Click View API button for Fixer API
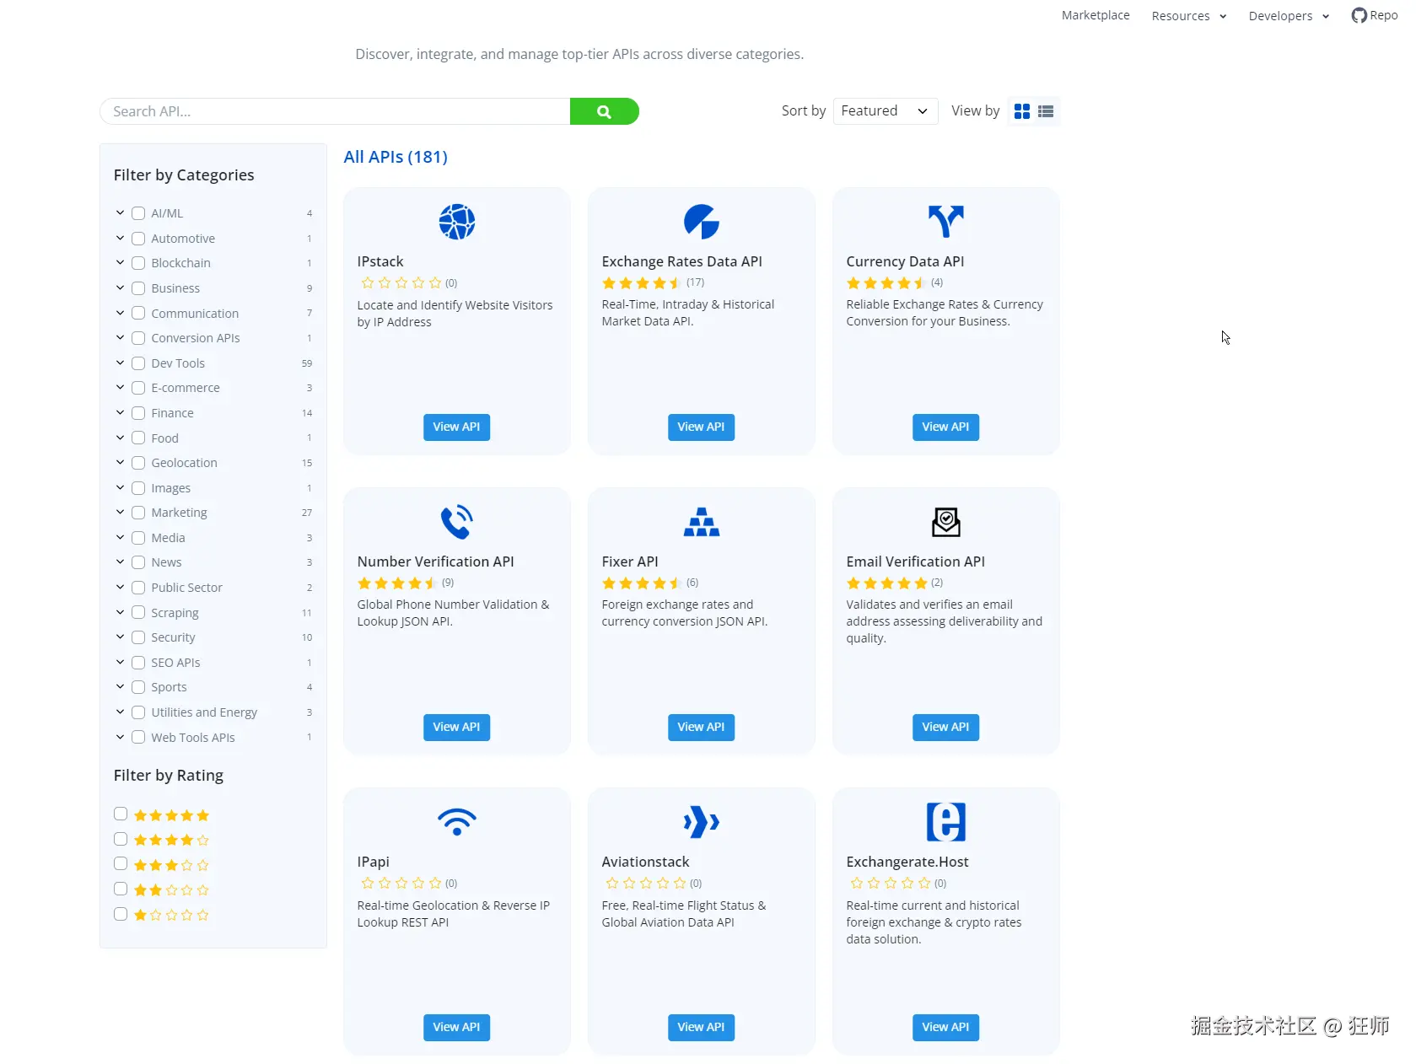 pyautogui.click(x=701, y=727)
